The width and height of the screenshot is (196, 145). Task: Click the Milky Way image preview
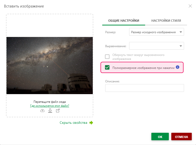(x=50, y=66)
